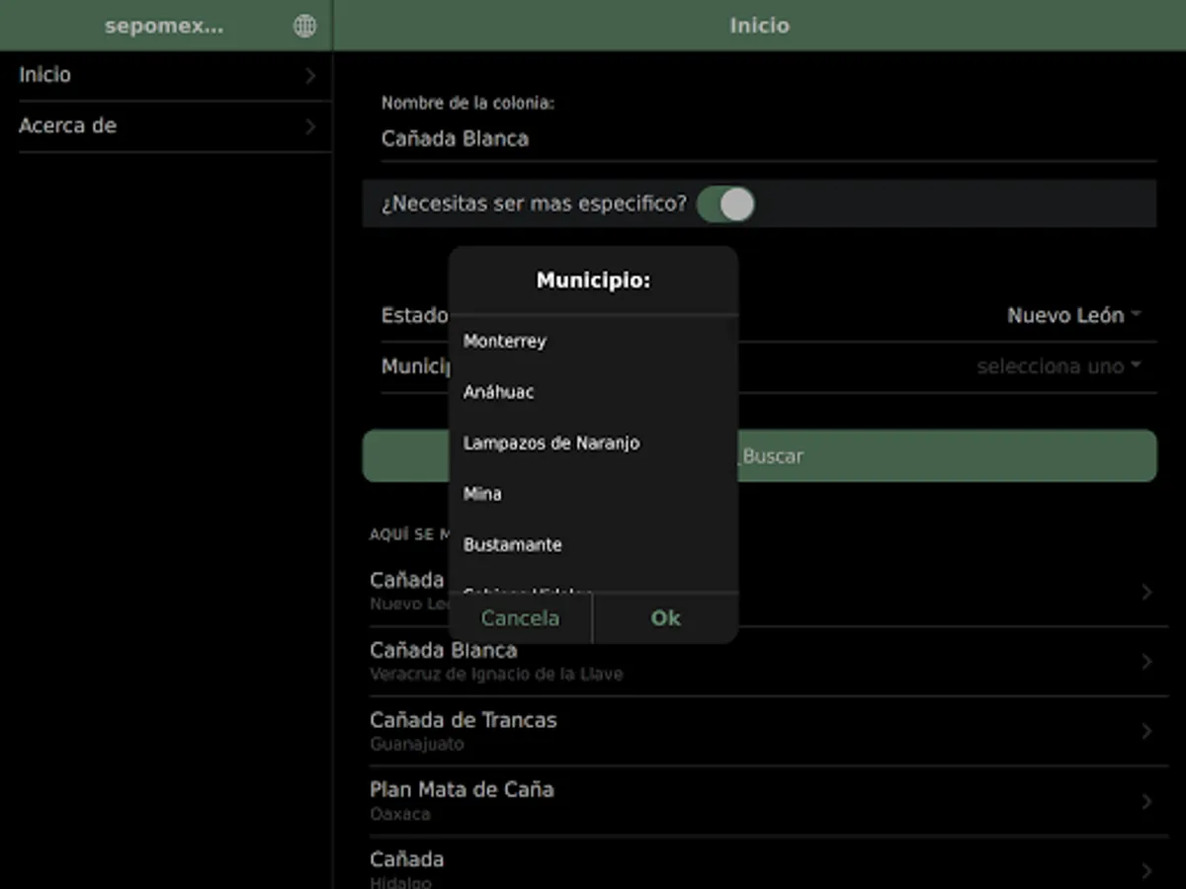This screenshot has height=889, width=1186.
Task: Open the Inicio sidebar item
Action: point(167,75)
